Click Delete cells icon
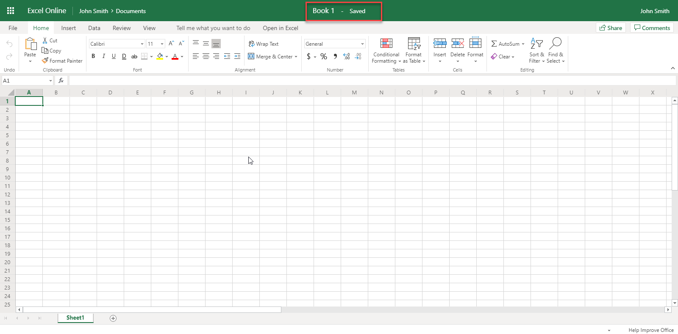Viewport: 678px width, 334px height. pos(458,44)
